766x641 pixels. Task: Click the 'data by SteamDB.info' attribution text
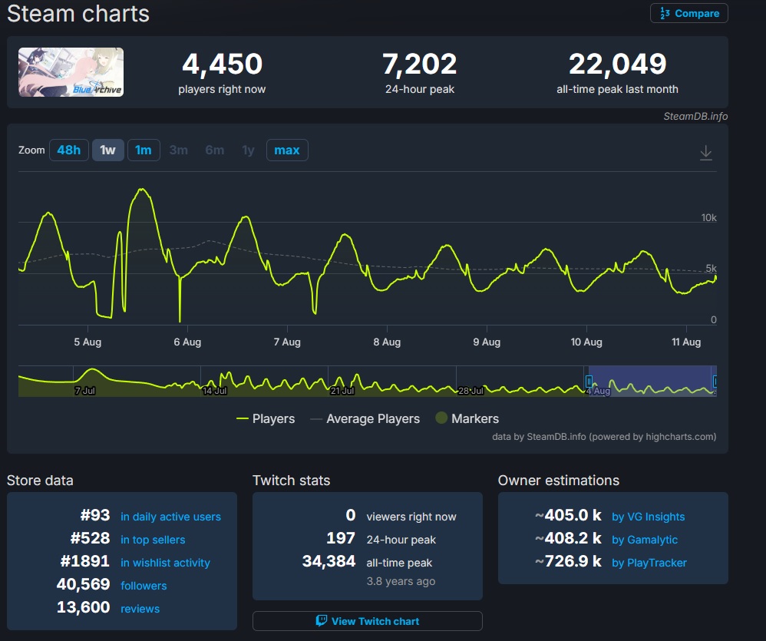[x=604, y=436]
